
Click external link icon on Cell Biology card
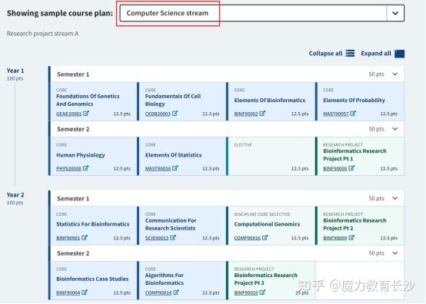click(175, 114)
